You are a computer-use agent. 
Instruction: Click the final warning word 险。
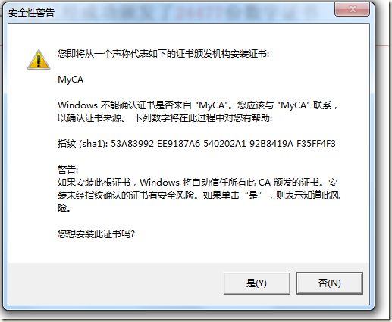pos(64,208)
